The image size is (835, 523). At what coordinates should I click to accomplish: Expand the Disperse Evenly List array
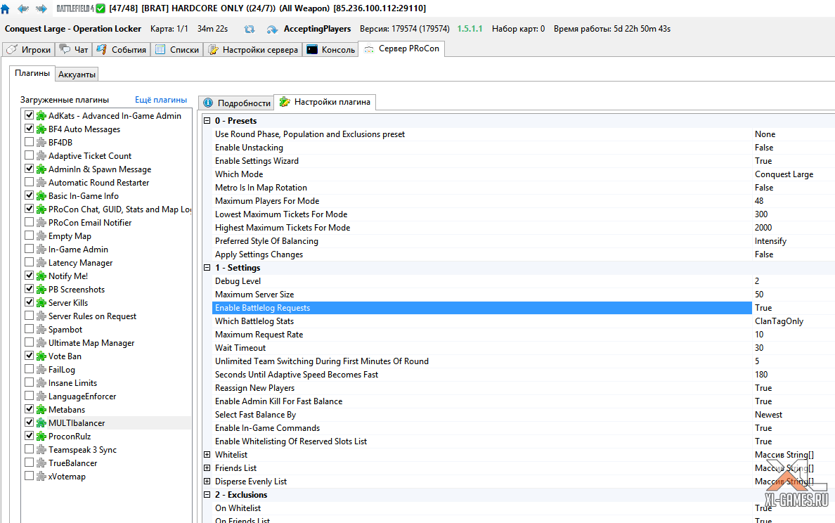(207, 482)
